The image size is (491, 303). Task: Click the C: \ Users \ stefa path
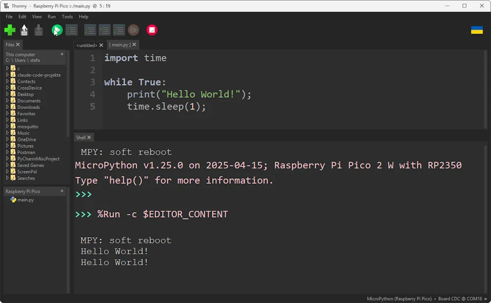pos(23,60)
